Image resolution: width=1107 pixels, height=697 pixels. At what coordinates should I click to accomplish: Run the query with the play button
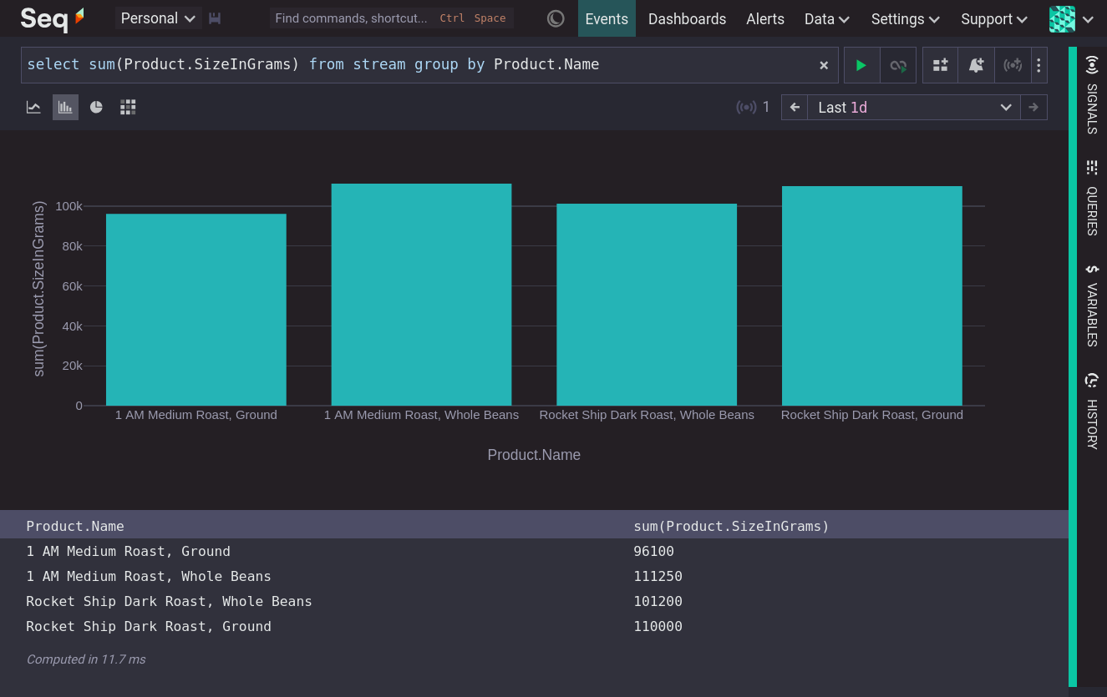tap(861, 65)
